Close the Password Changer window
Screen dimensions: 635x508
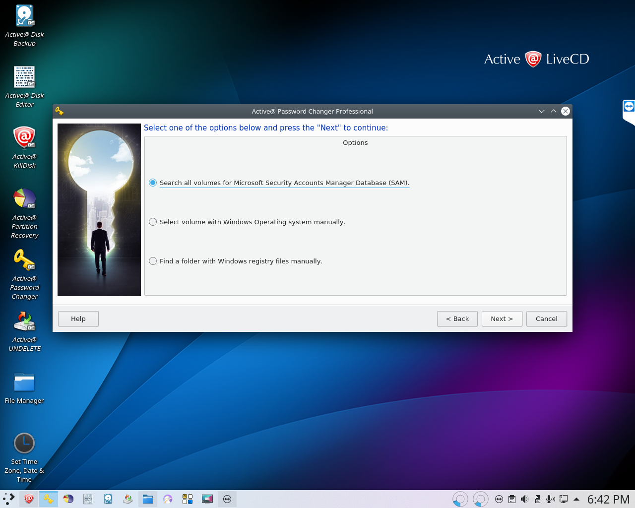tap(566, 111)
